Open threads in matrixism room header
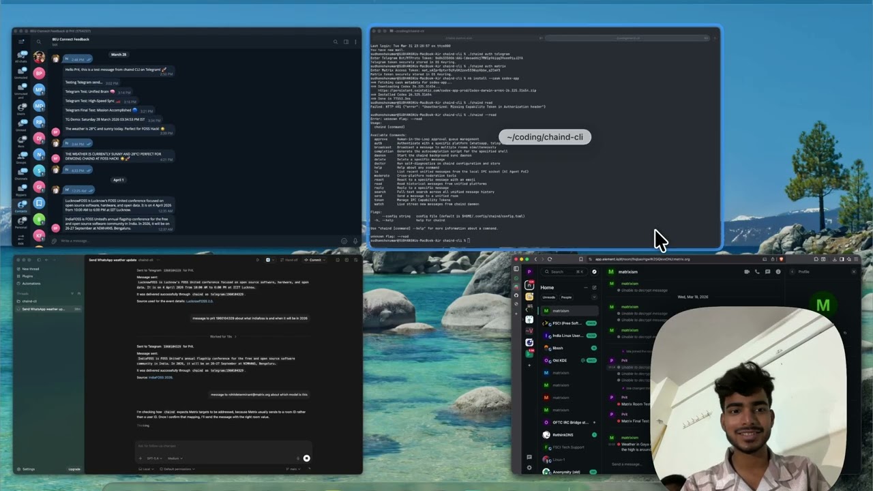 coord(767,271)
